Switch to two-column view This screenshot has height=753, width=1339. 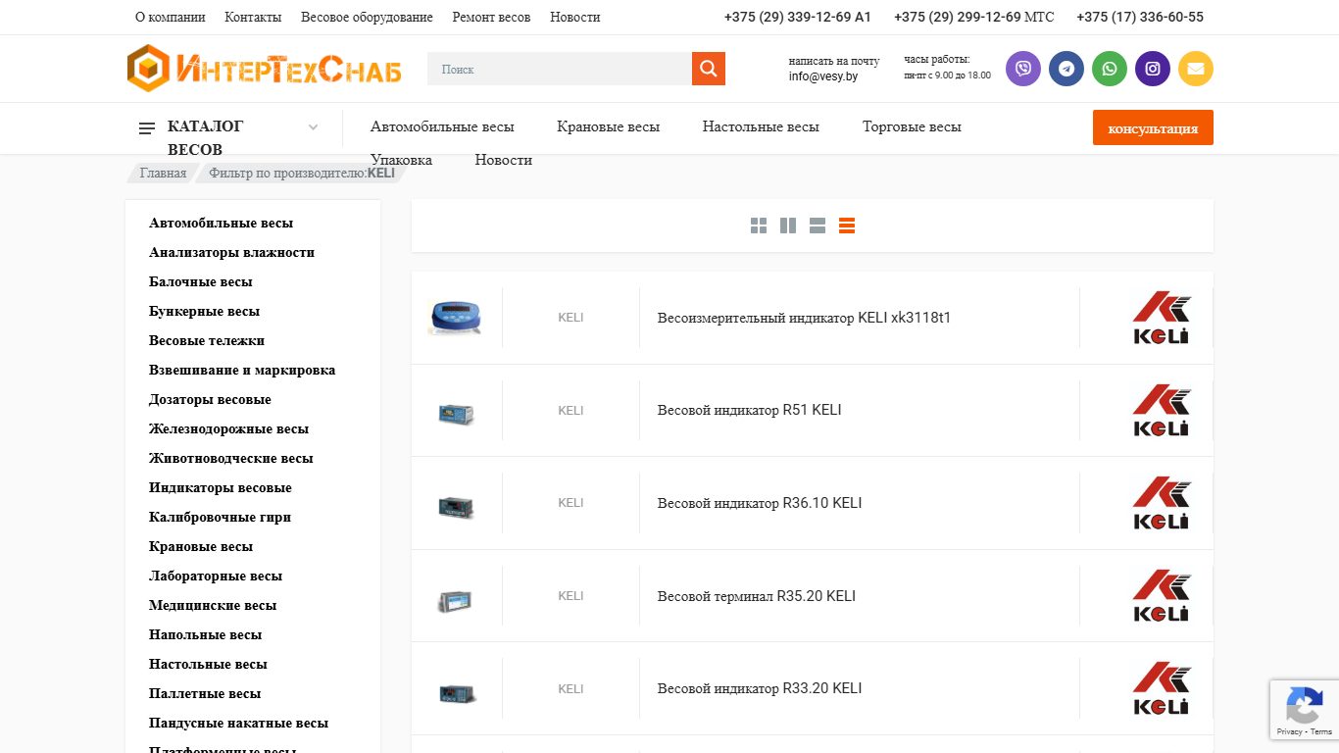coord(788,226)
